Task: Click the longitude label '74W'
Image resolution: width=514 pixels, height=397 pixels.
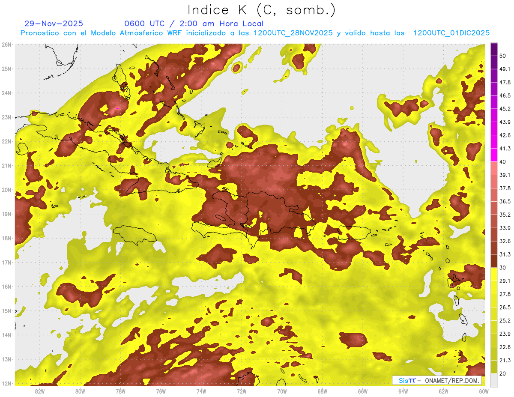Action: click(201, 391)
